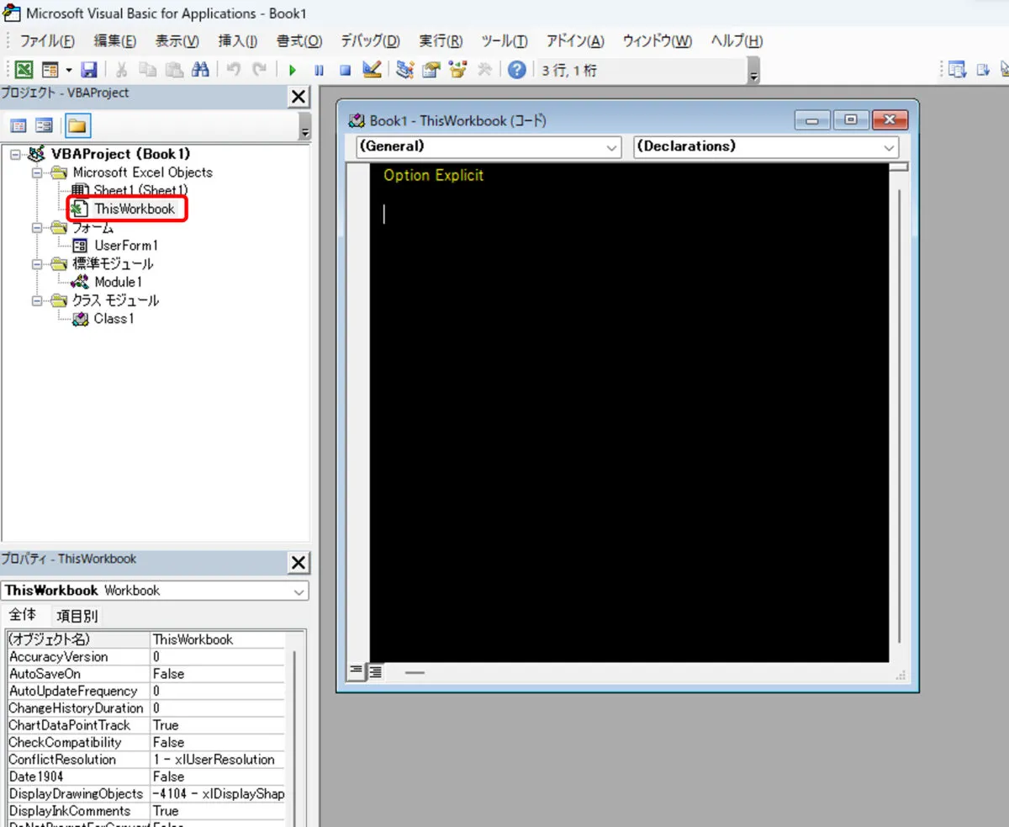Screen dimensions: 1009x827
Task: Toggle Design Mode icon in toolbar
Action: point(372,70)
